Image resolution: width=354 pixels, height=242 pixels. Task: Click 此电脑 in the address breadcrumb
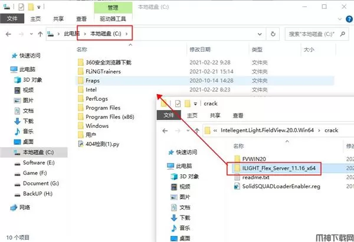tap(71, 34)
